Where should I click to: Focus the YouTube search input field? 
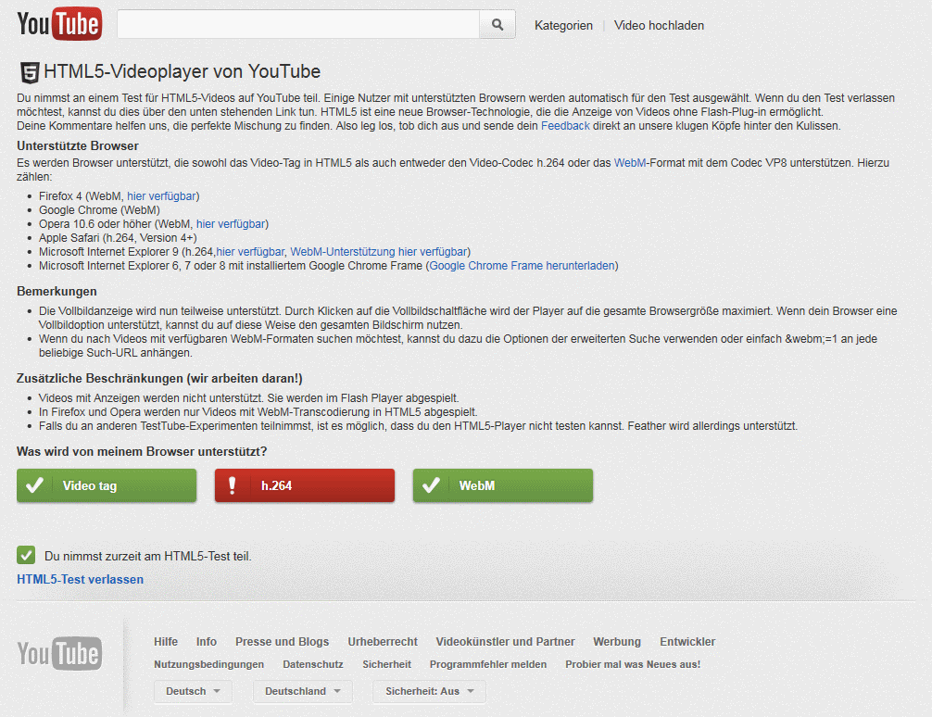pyautogui.click(x=298, y=24)
